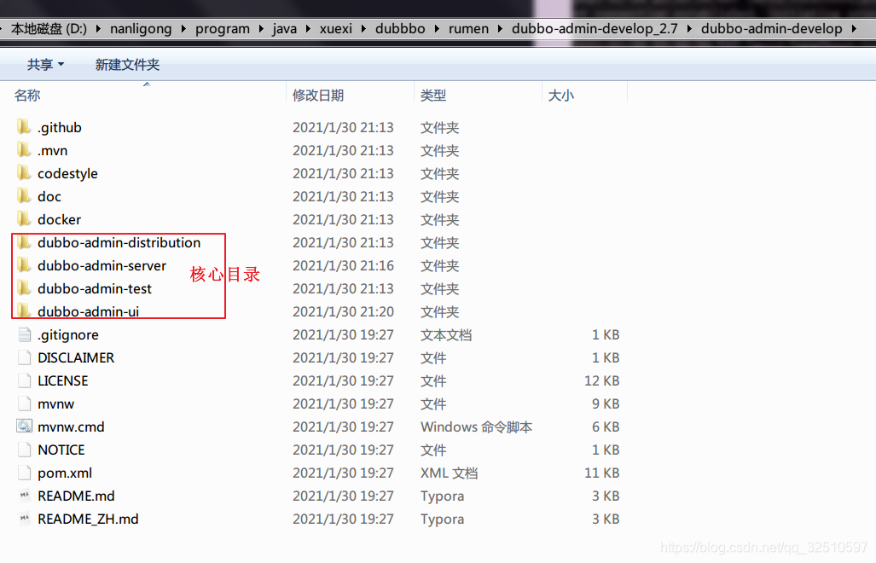Click the 新建文件夹 button
The width and height of the screenshot is (876, 563).
click(x=127, y=65)
